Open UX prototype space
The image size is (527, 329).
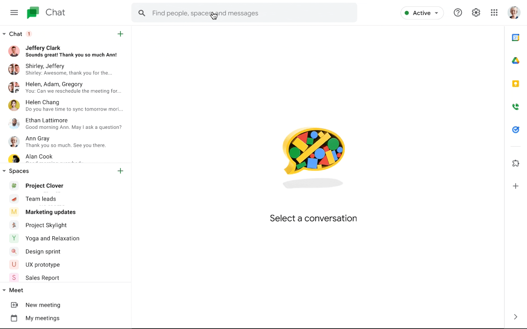click(66, 265)
